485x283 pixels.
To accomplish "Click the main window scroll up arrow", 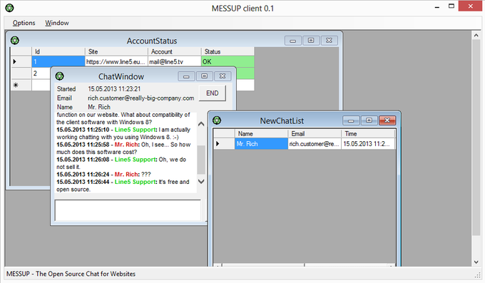I will pos(476,35).
